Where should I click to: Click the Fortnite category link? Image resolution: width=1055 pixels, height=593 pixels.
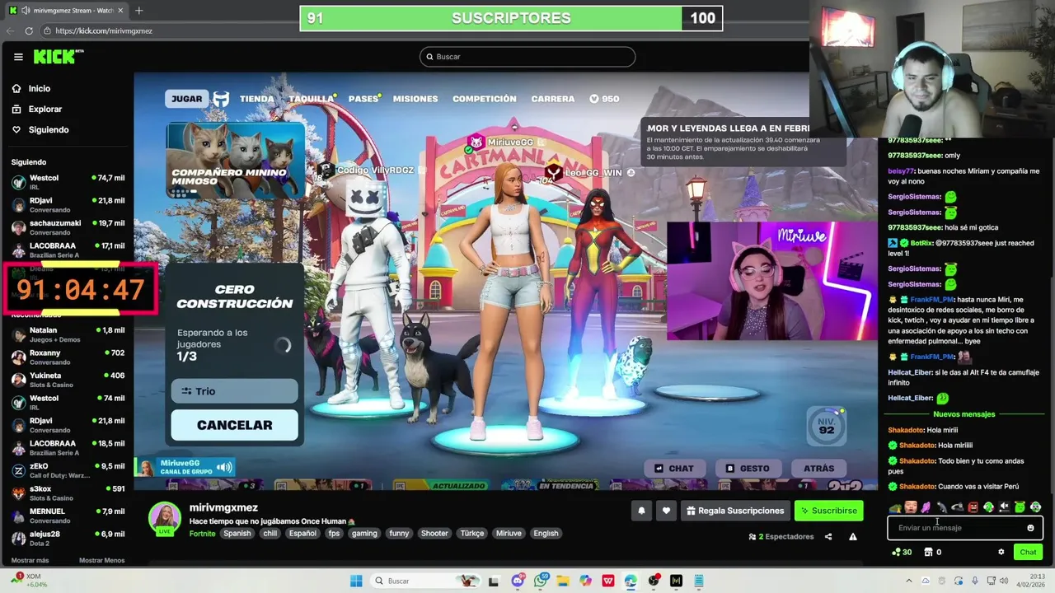(202, 533)
